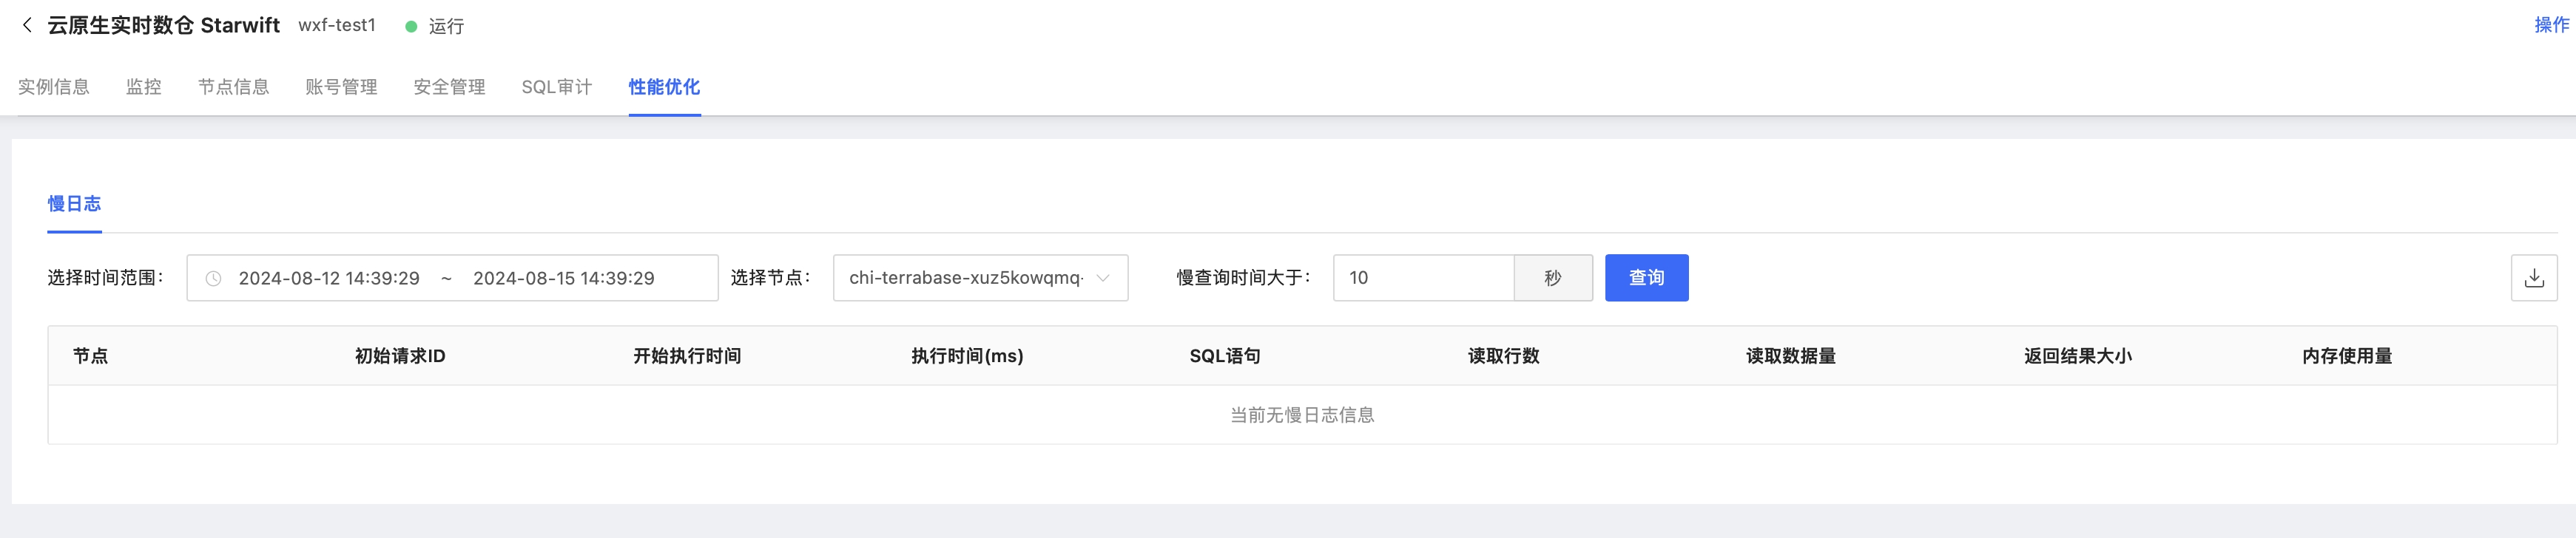Click the blue 查询 button
This screenshot has height=538, width=2576.
click(1646, 277)
